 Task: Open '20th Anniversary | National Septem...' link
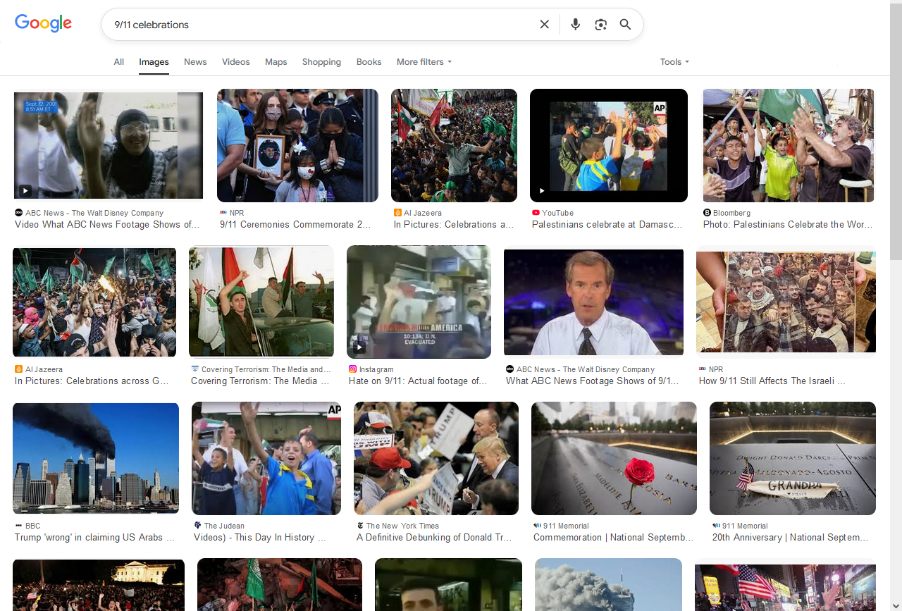(791, 538)
